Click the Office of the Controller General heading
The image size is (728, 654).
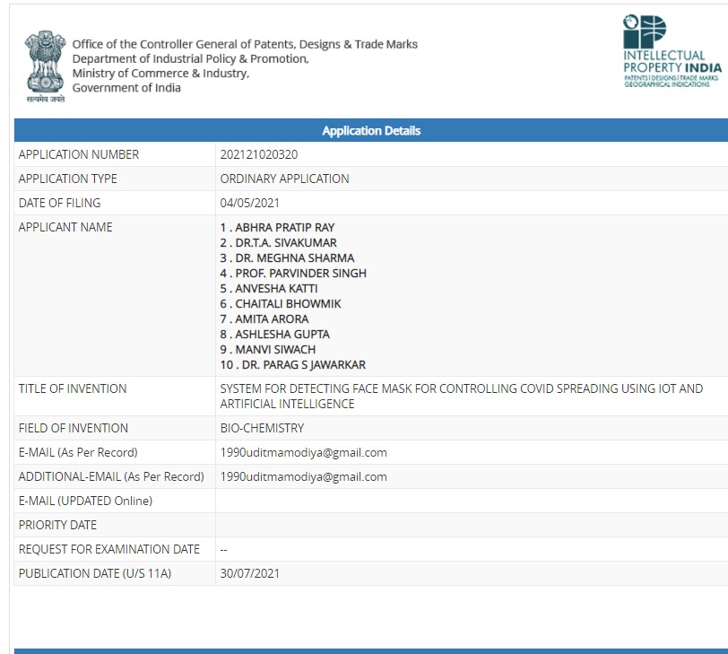[244, 44]
